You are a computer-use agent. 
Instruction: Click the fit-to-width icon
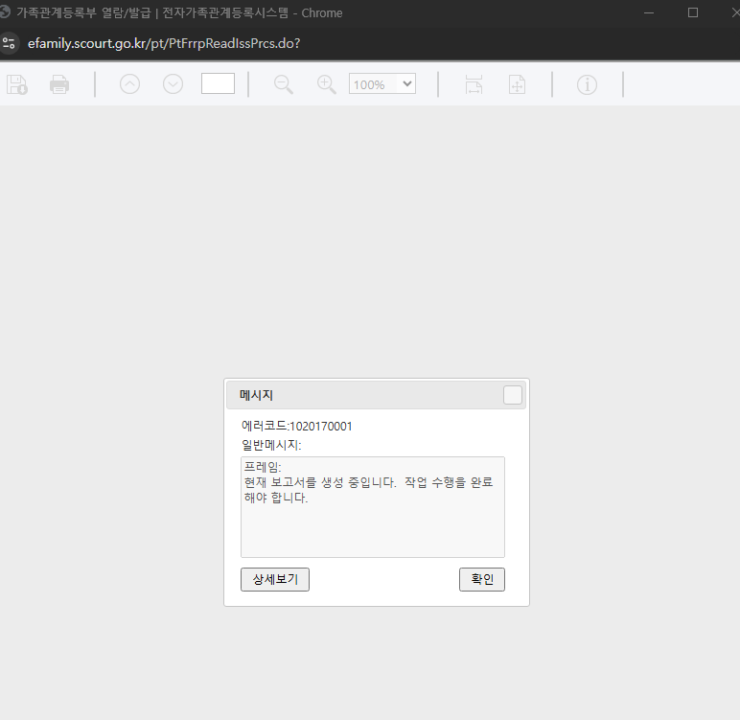pyautogui.click(x=474, y=85)
